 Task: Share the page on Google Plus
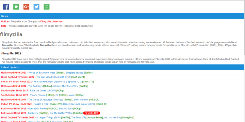click(26, 7)
